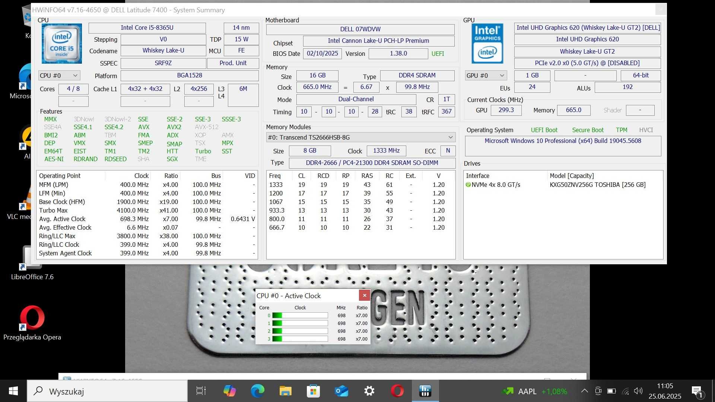Open the notification center icon

point(697,391)
